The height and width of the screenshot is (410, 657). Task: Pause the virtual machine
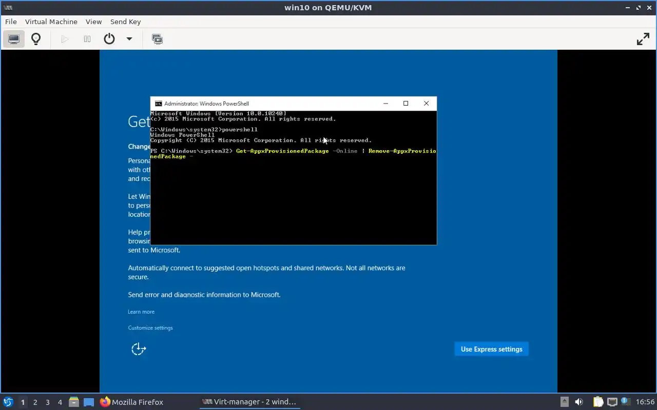point(87,39)
